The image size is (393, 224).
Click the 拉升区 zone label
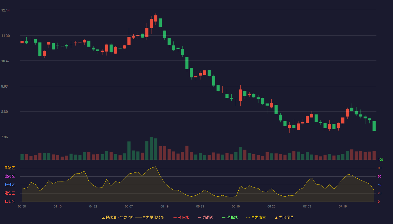click(10, 185)
